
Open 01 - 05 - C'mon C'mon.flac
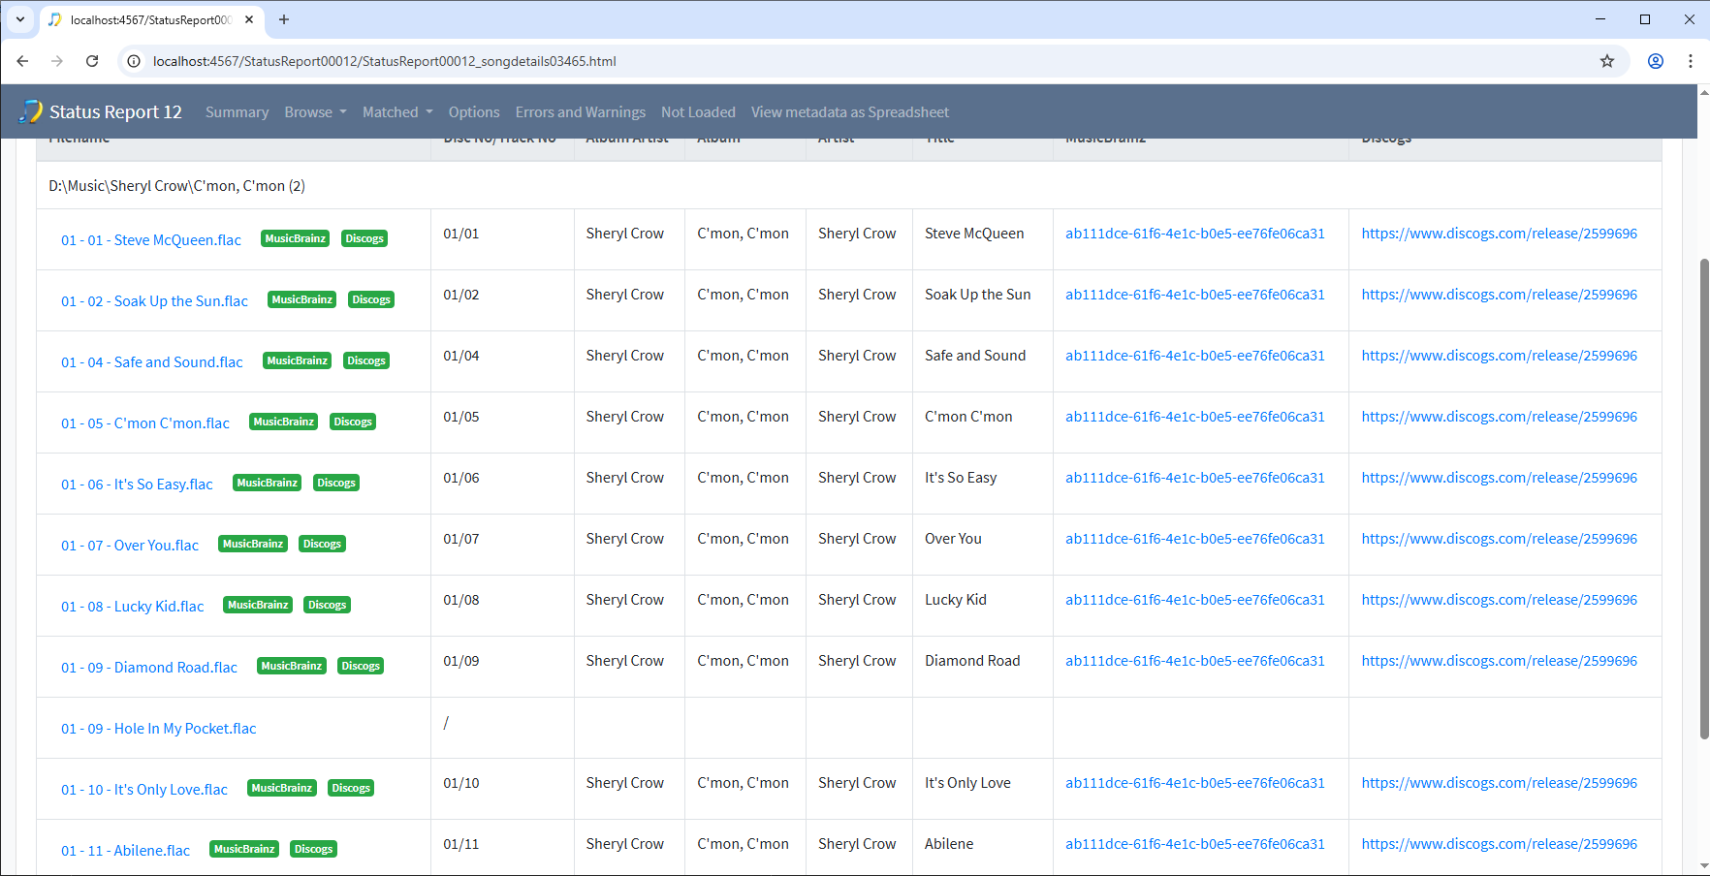pyautogui.click(x=145, y=423)
